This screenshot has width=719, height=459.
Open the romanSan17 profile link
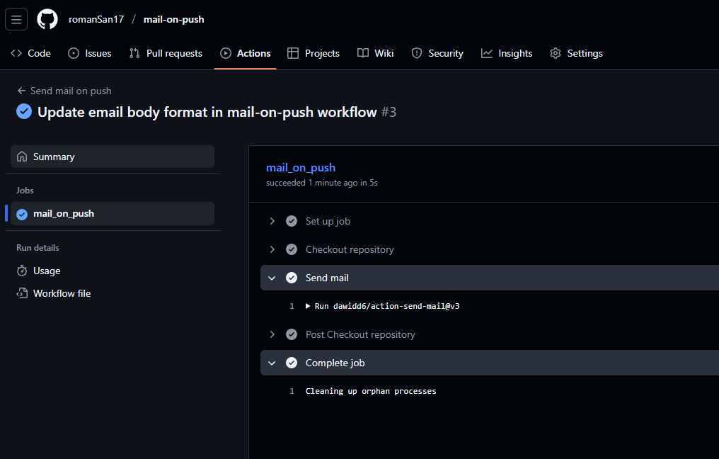[96, 19]
